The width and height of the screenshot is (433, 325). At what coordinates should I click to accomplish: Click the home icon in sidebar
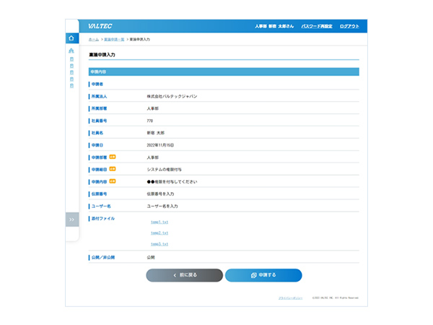point(71,38)
